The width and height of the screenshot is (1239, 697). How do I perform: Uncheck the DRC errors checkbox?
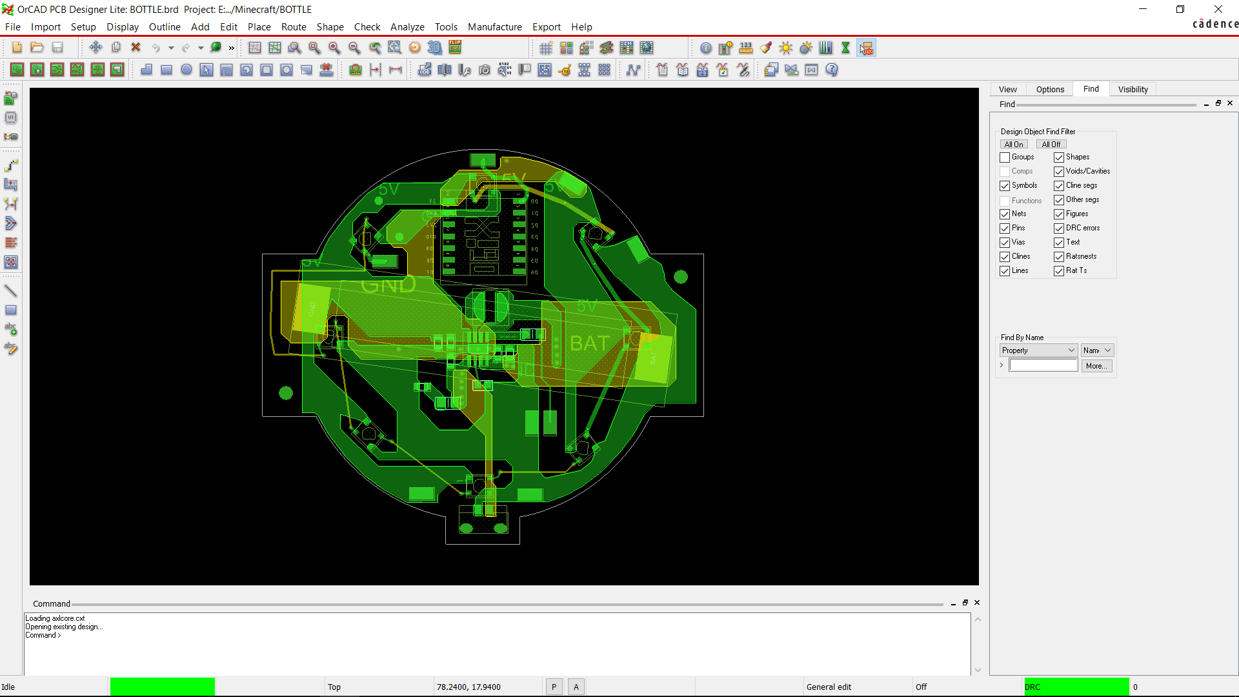pos(1059,228)
